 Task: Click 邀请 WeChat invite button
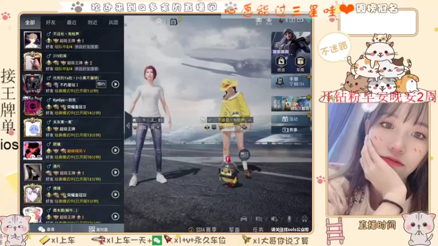point(47,229)
